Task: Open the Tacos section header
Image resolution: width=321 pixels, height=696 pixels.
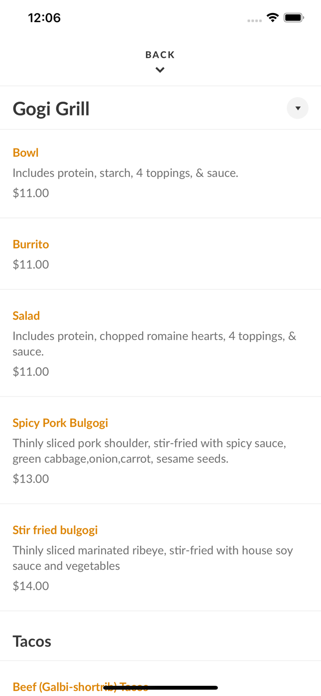Action: (x=32, y=642)
